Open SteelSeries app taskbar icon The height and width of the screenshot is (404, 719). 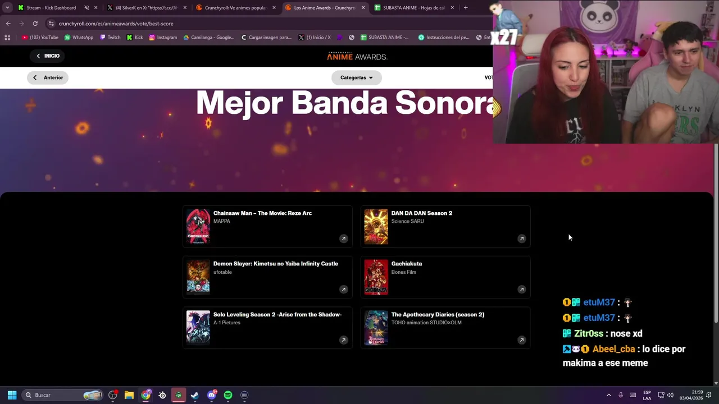(162, 395)
